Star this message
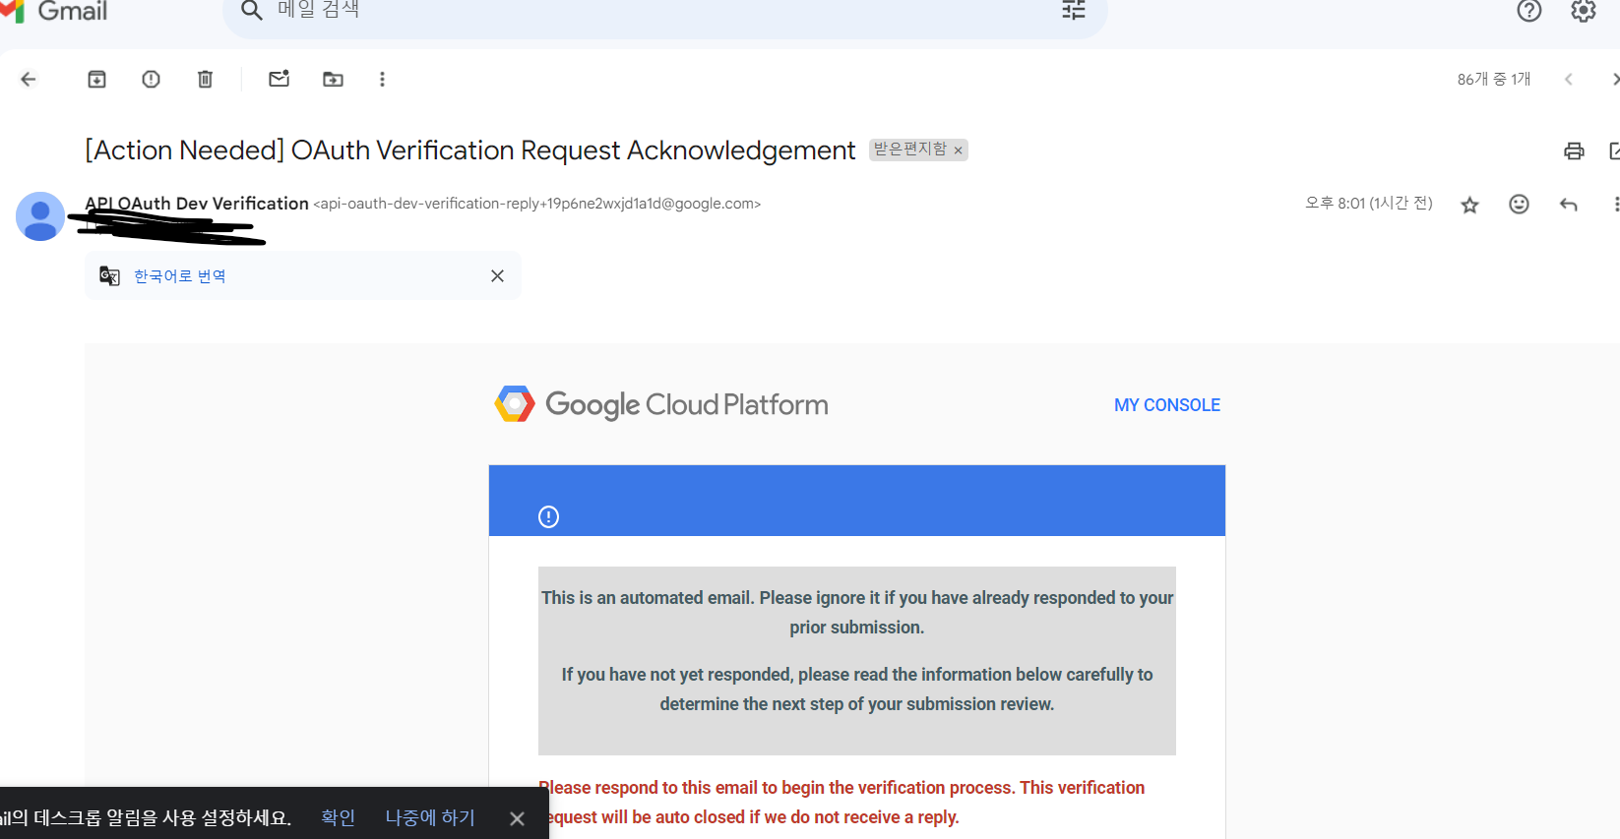The width and height of the screenshot is (1620, 839). (1469, 205)
